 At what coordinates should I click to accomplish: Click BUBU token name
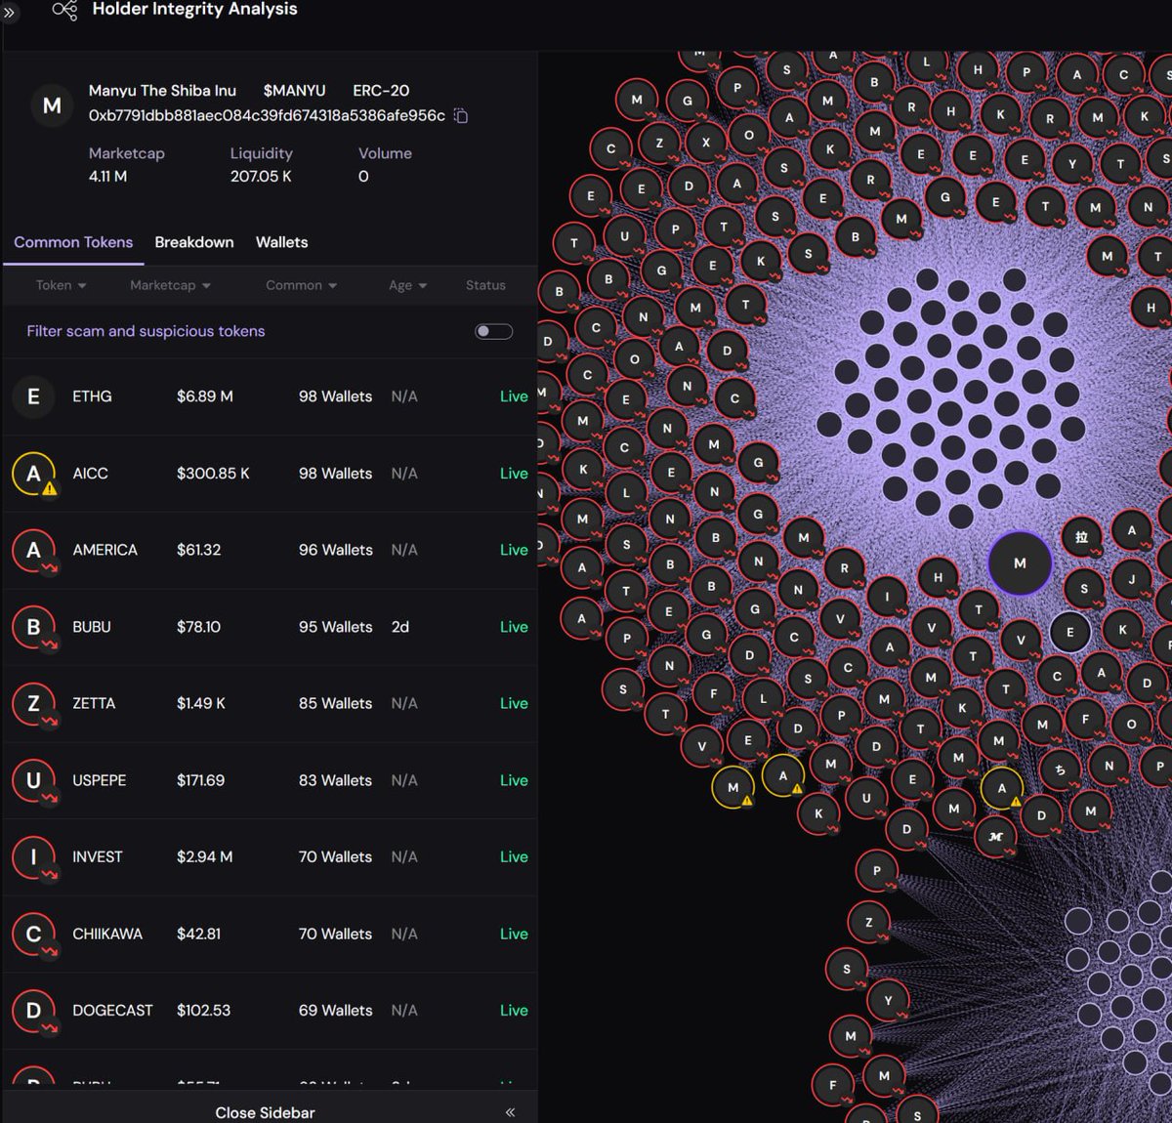pos(91,627)
